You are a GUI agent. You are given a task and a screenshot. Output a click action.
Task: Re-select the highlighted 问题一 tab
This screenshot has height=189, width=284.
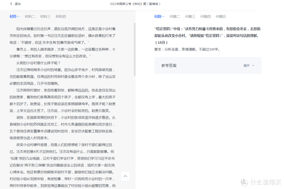[x=159, y=16]
